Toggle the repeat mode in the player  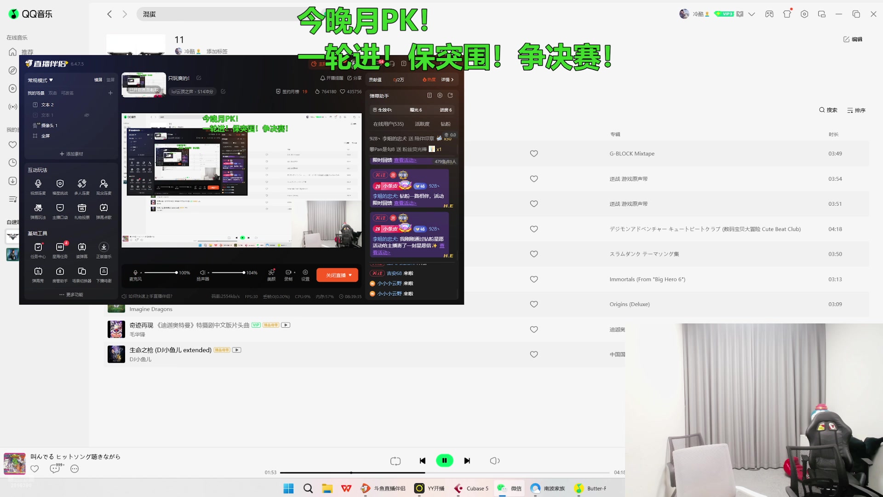(x=396, y=461)
